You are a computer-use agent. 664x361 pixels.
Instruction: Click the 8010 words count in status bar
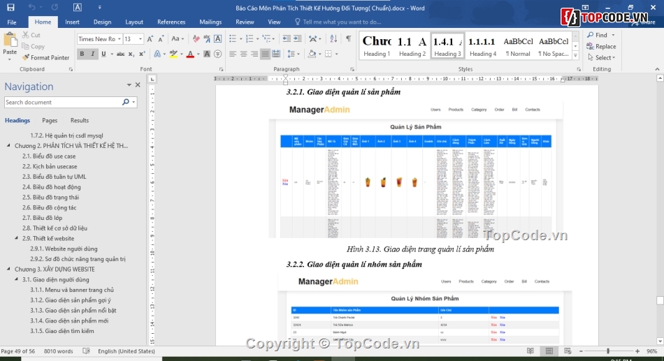click(x=59, y=351)
